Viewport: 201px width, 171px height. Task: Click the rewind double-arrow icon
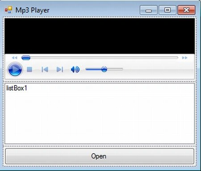15,58
